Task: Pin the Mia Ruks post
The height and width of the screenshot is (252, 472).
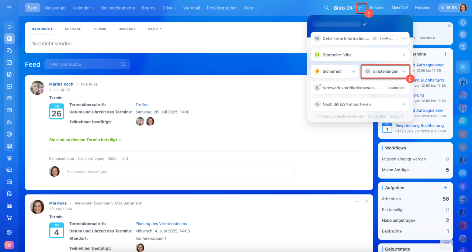Action: [366, 201]
